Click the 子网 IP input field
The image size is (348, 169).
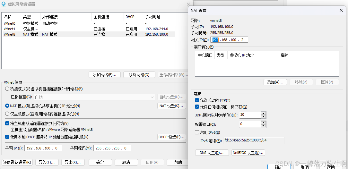pyautogui.click(x=43, y=148)
